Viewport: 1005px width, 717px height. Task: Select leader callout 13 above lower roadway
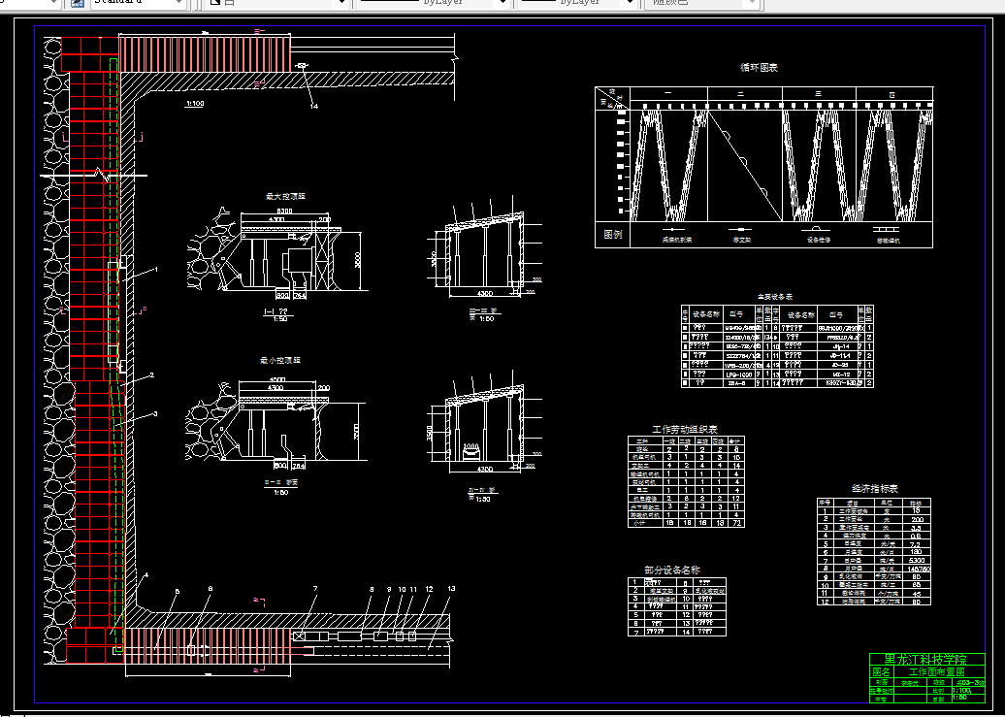(451, 589)
